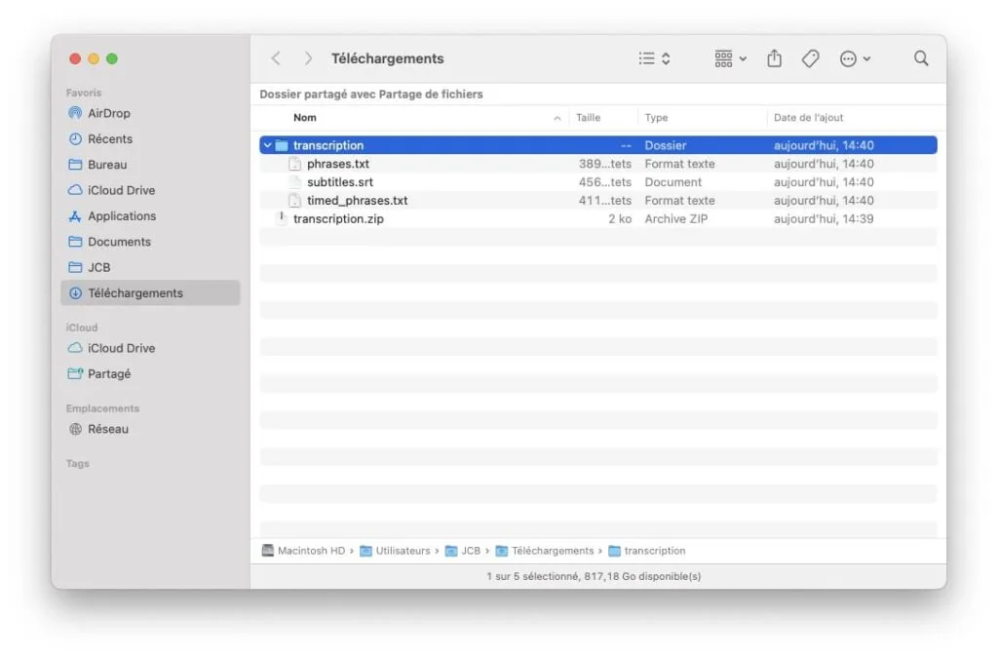The height and width of the screenshot is (657, 998).
Task: Select Applications in the sidebar
Action: click(x=116, y=215)
